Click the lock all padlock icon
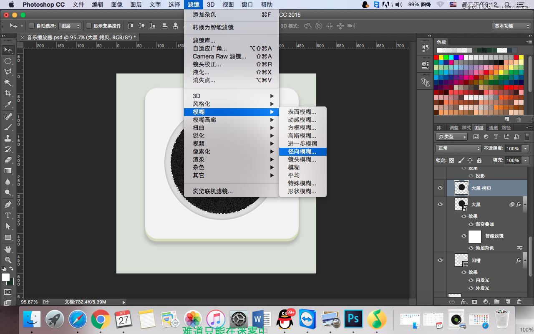The height and width of the screenshot is (334, 534). pos(479,160)
